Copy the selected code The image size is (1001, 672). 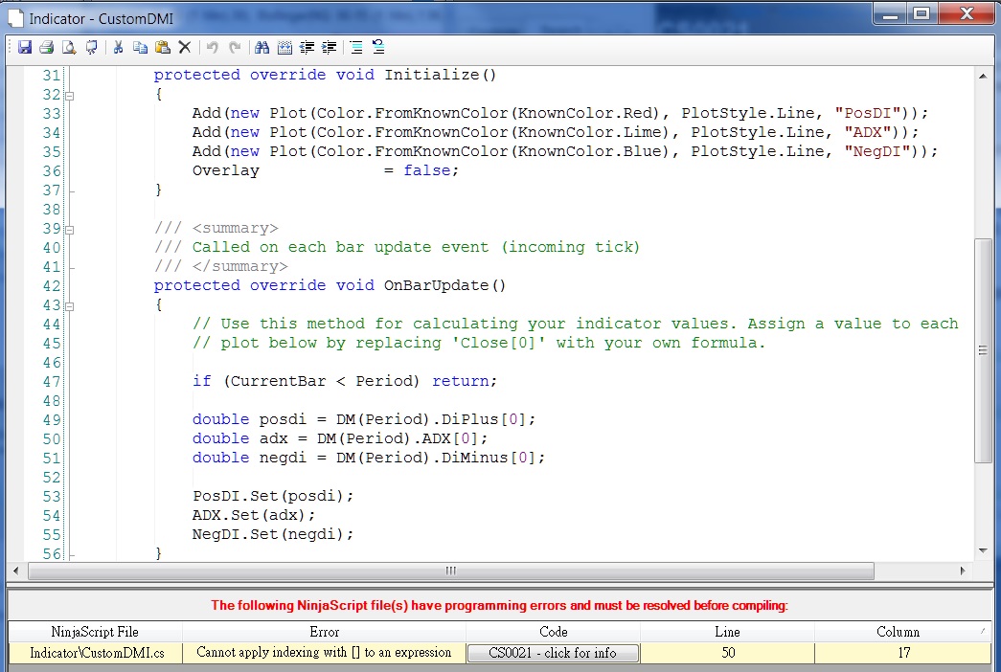coord(141,47)
